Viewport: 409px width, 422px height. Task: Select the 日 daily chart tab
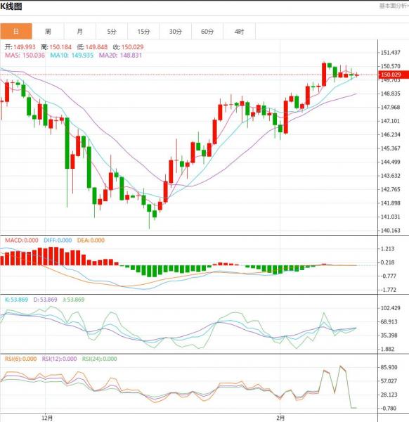coord(16,32)
